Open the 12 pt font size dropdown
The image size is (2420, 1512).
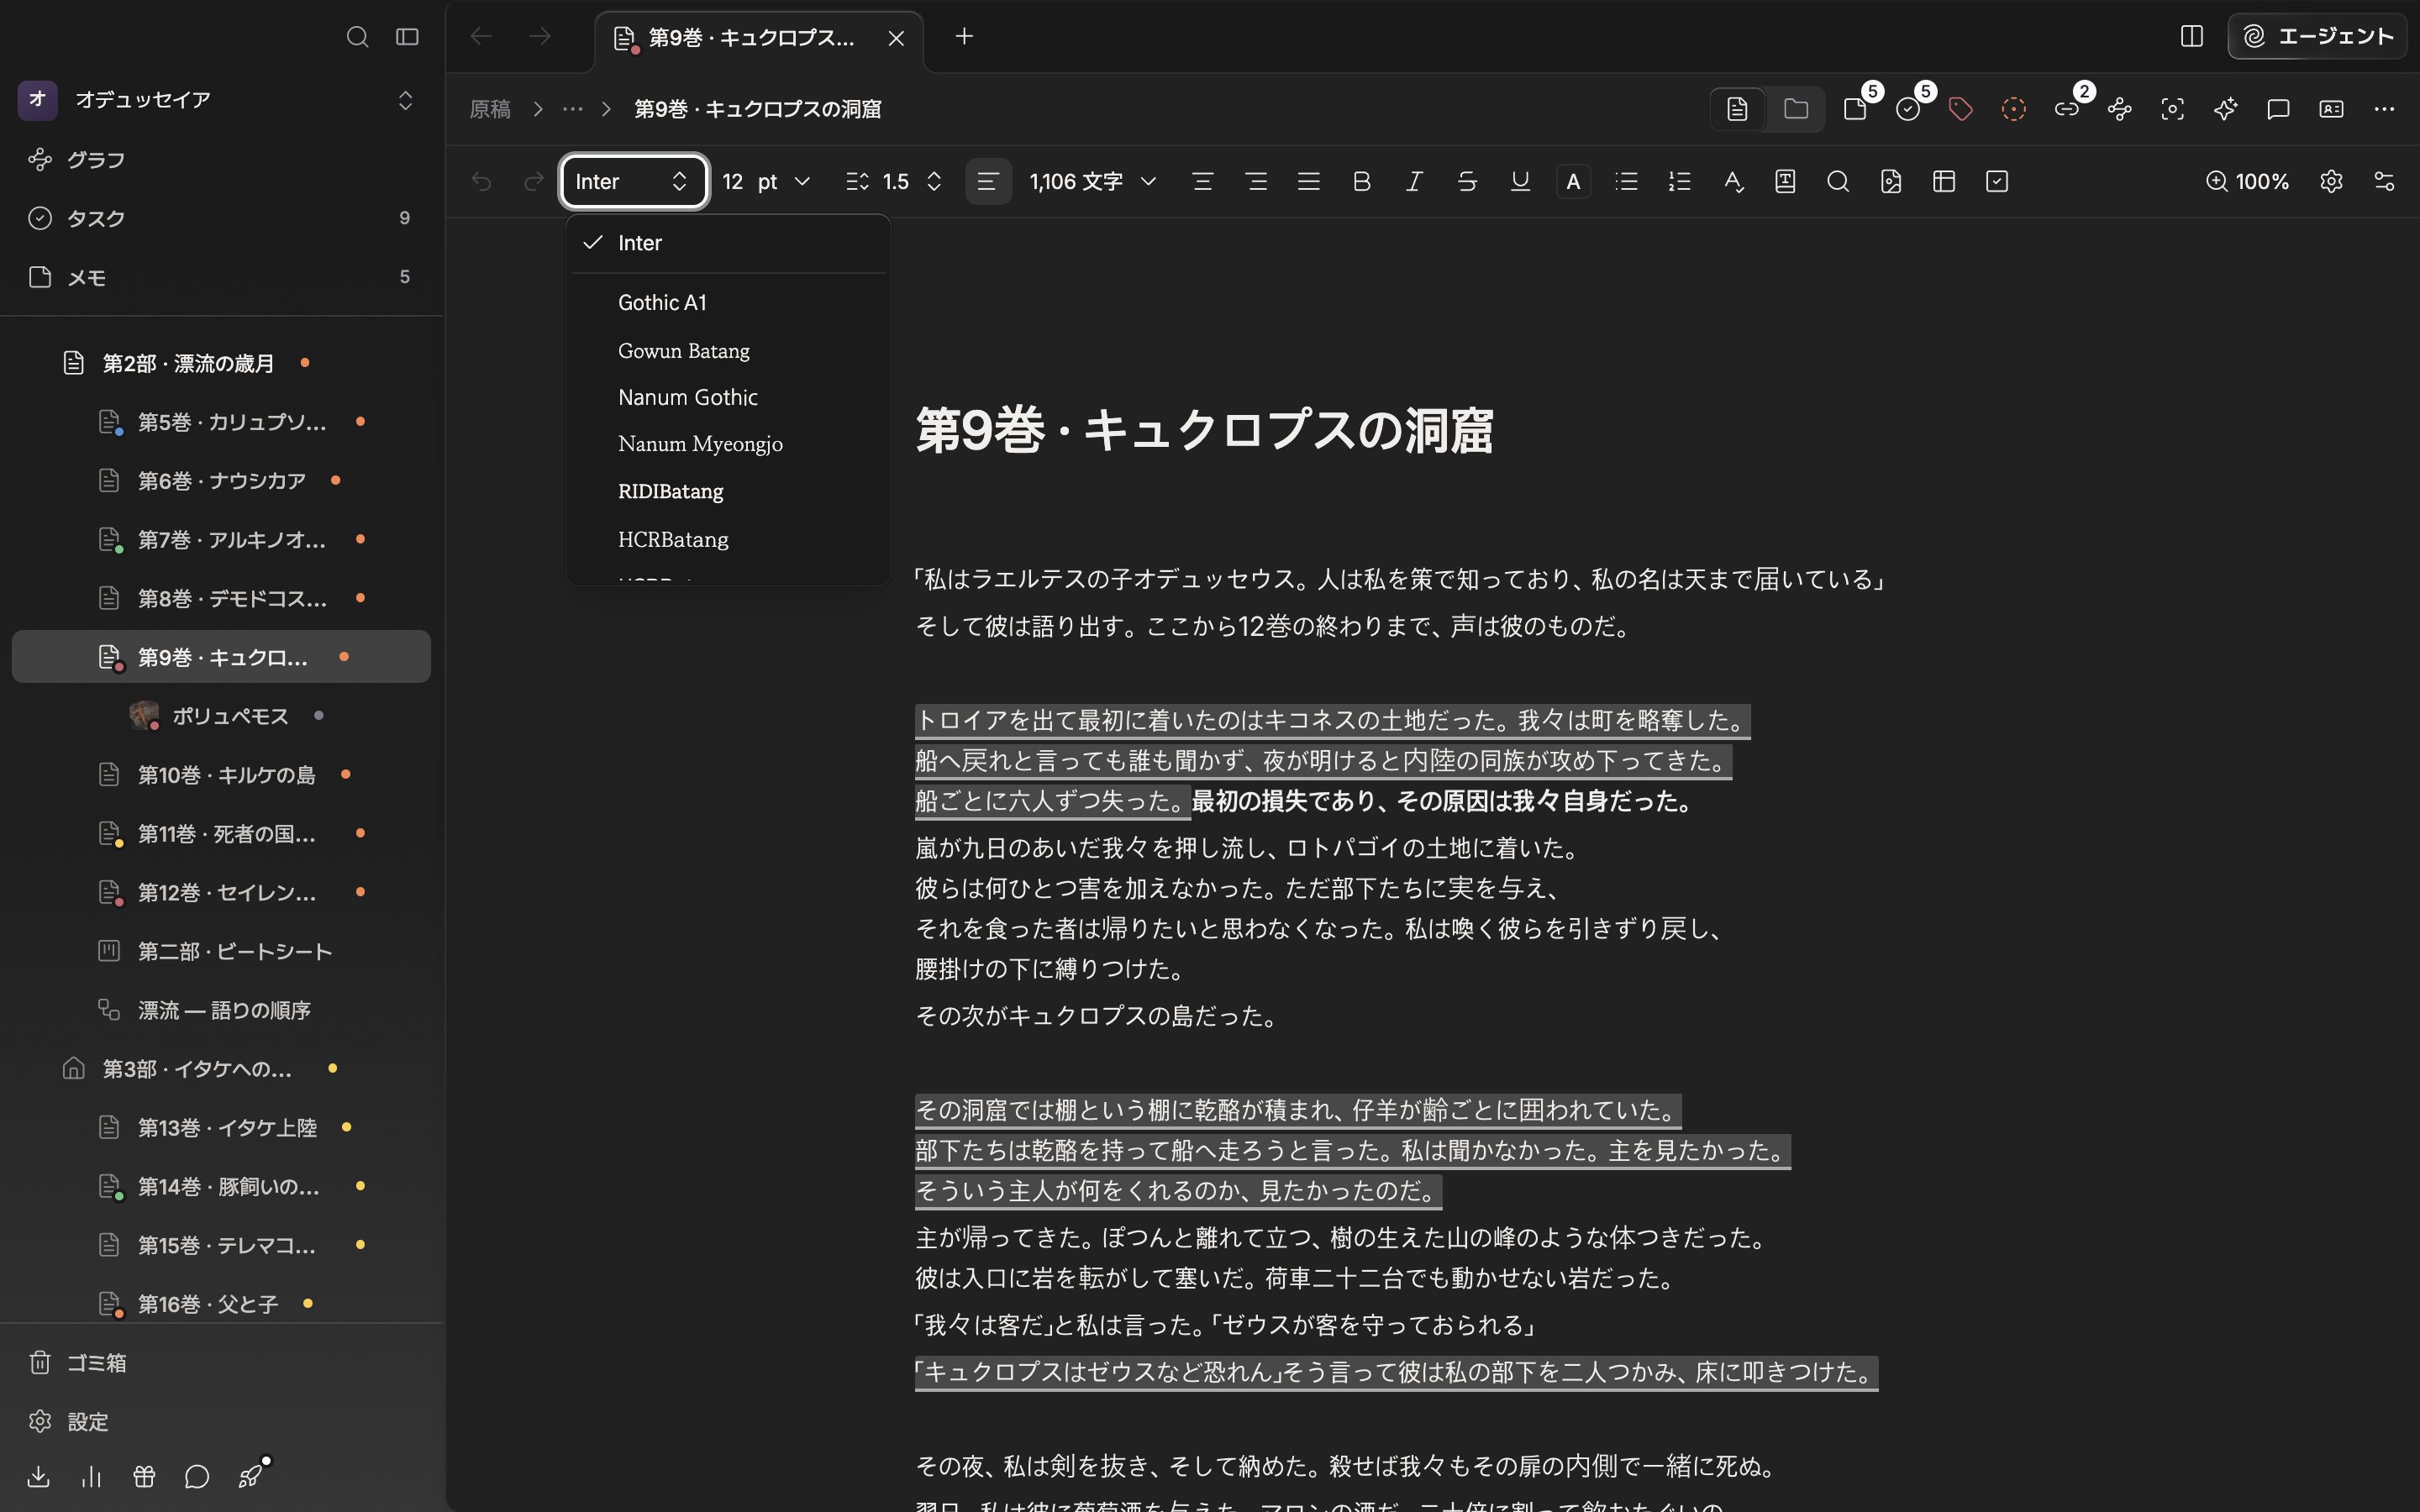766,182
